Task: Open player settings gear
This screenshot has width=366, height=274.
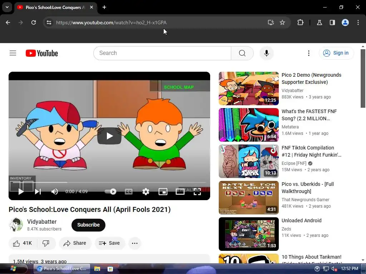Action: tap(146, 192)
